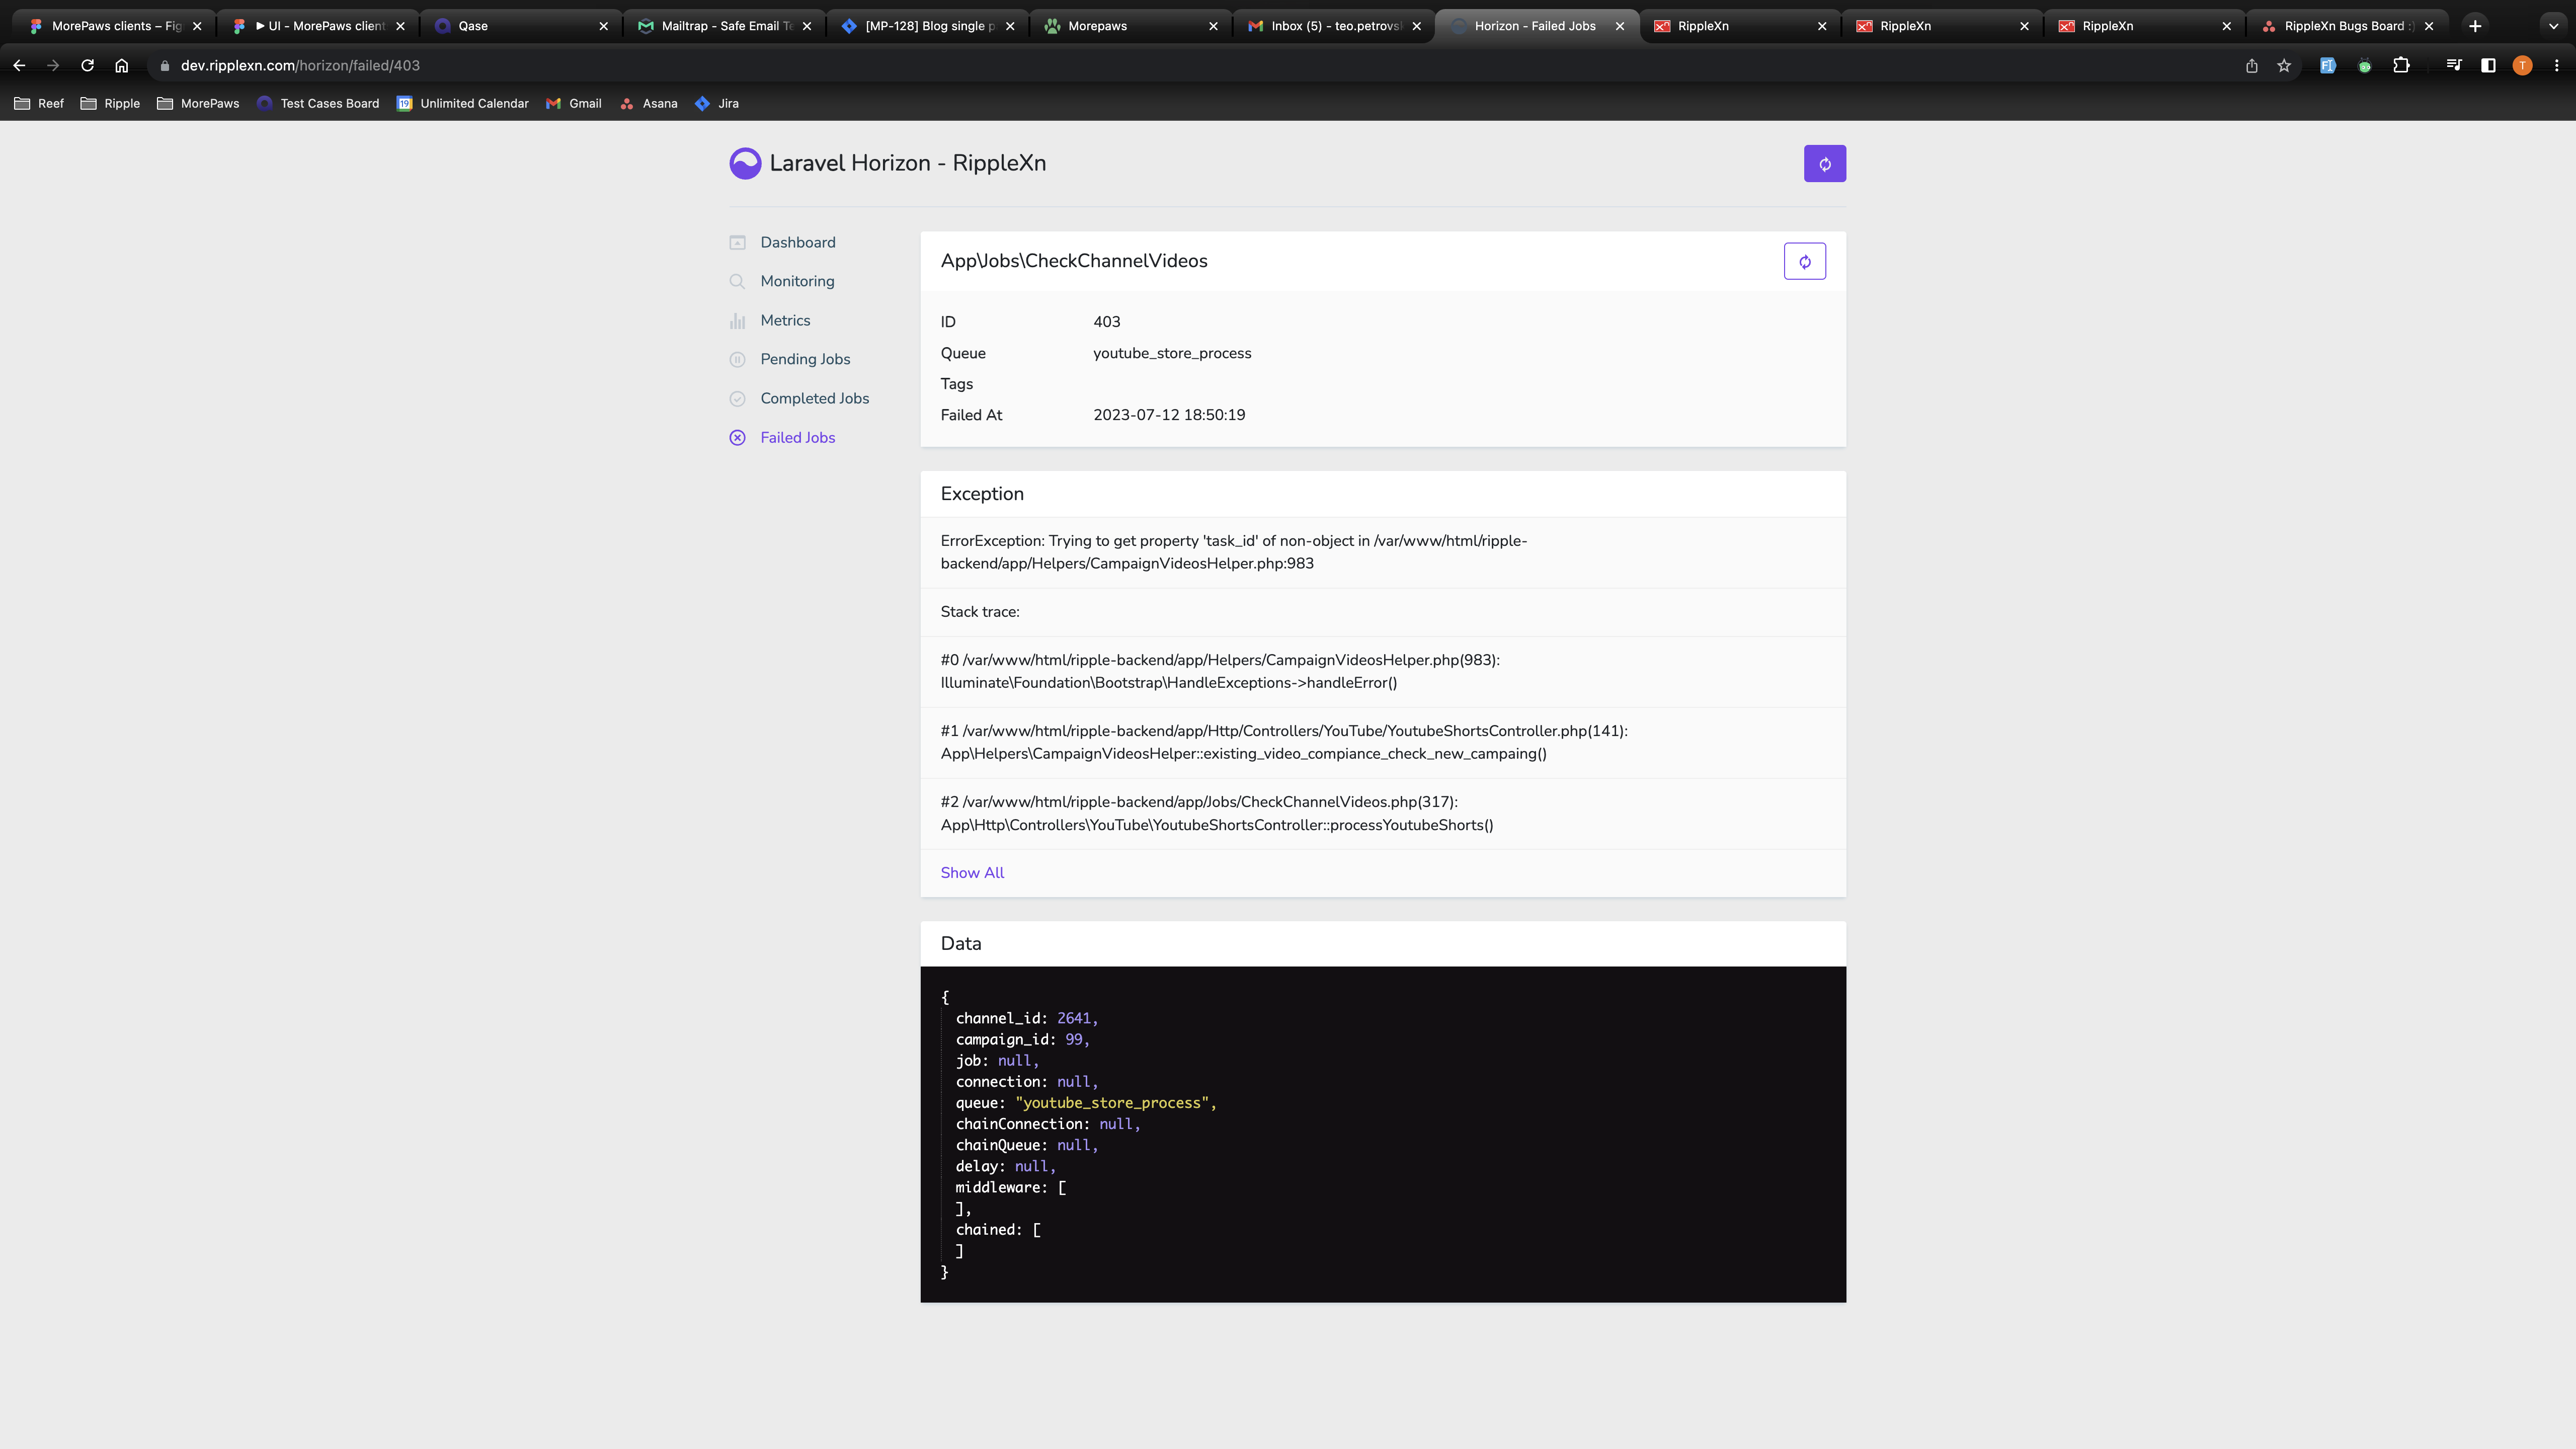Viewport: 2576px width, 1449px height.
Task: Click the Failed Jobs cross icon
Action: coord(737,437)
